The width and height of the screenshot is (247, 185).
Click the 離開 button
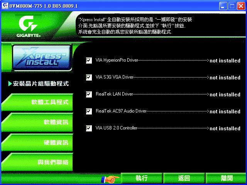[226, 178]
